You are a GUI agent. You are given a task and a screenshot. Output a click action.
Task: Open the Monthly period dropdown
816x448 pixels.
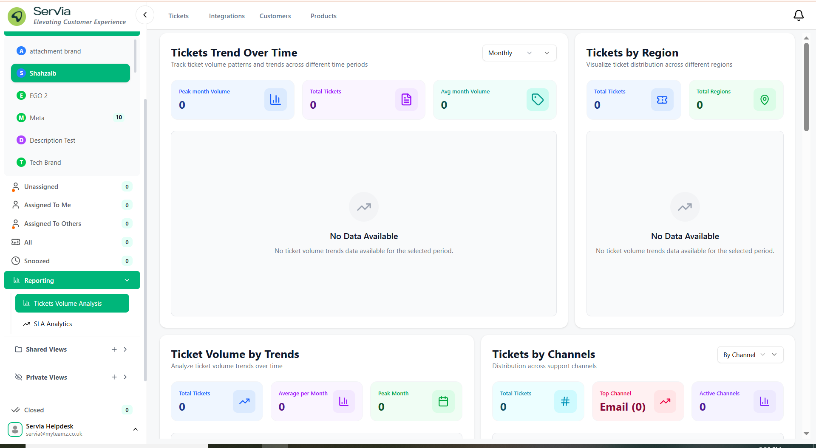pyautogui.click(x=519, y=53)
